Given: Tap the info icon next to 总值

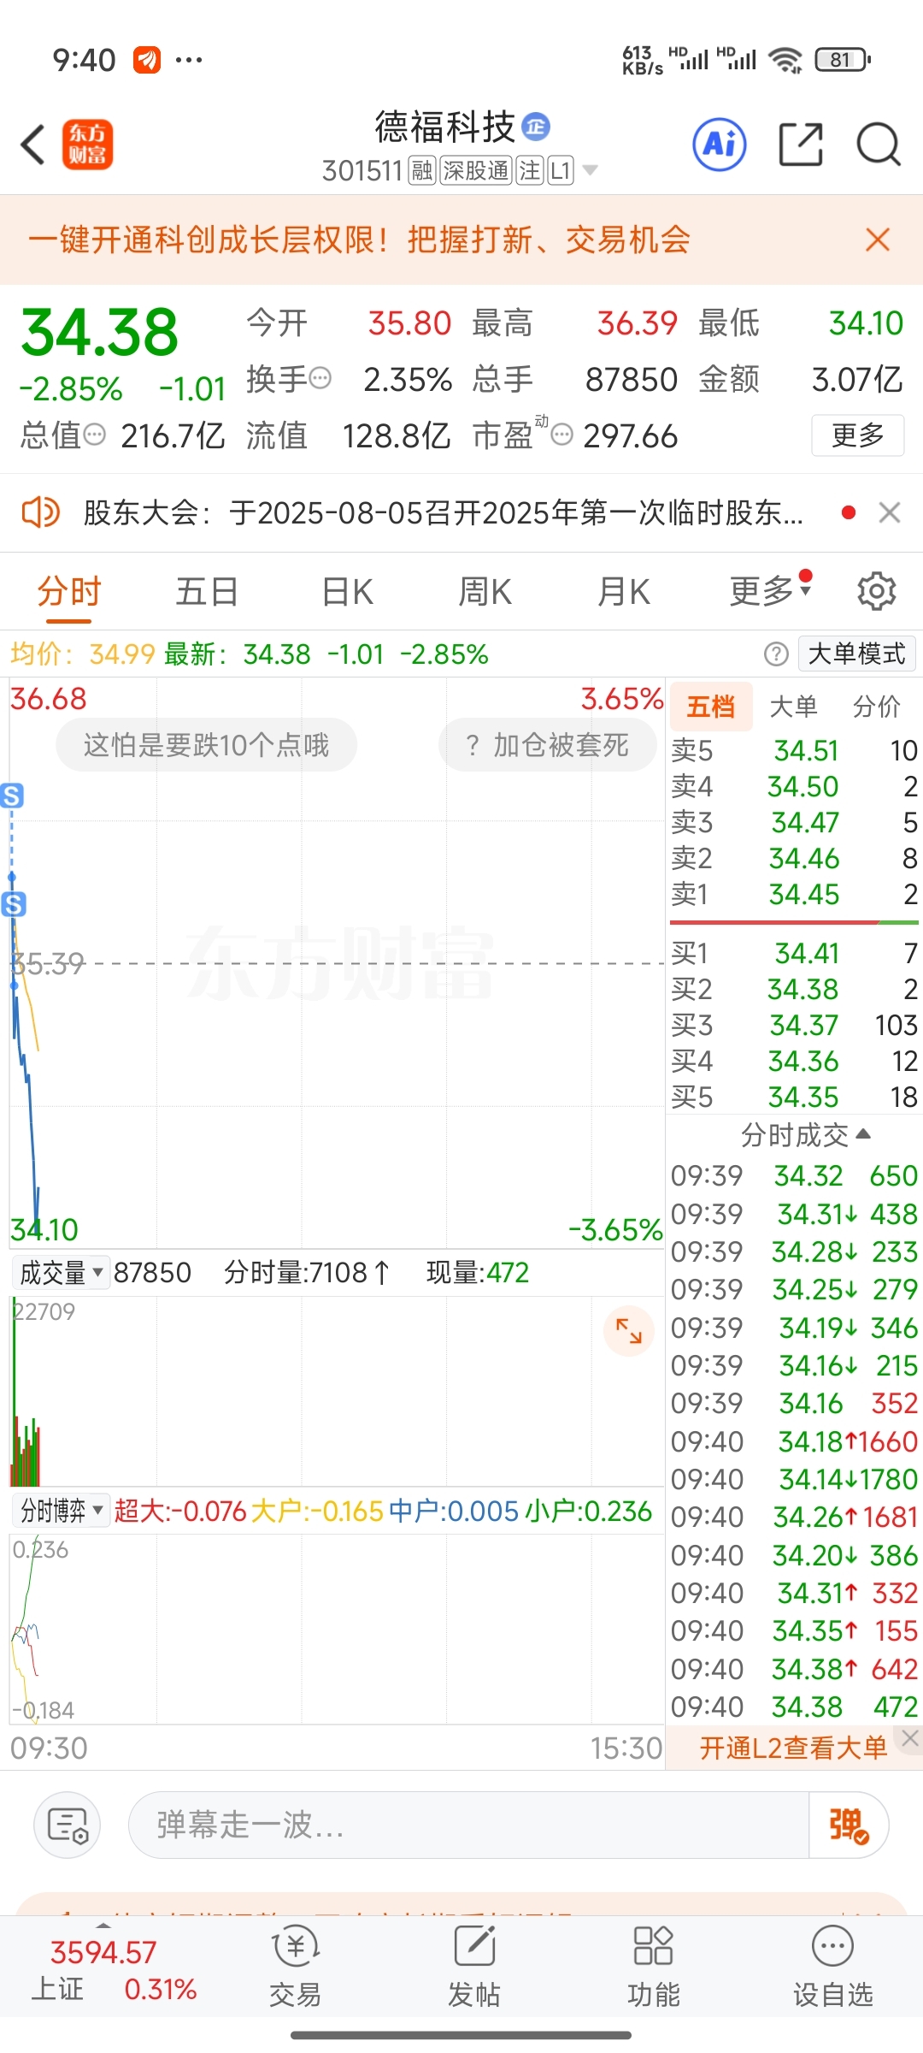Looking at the screenshot, I should point(94,435).
